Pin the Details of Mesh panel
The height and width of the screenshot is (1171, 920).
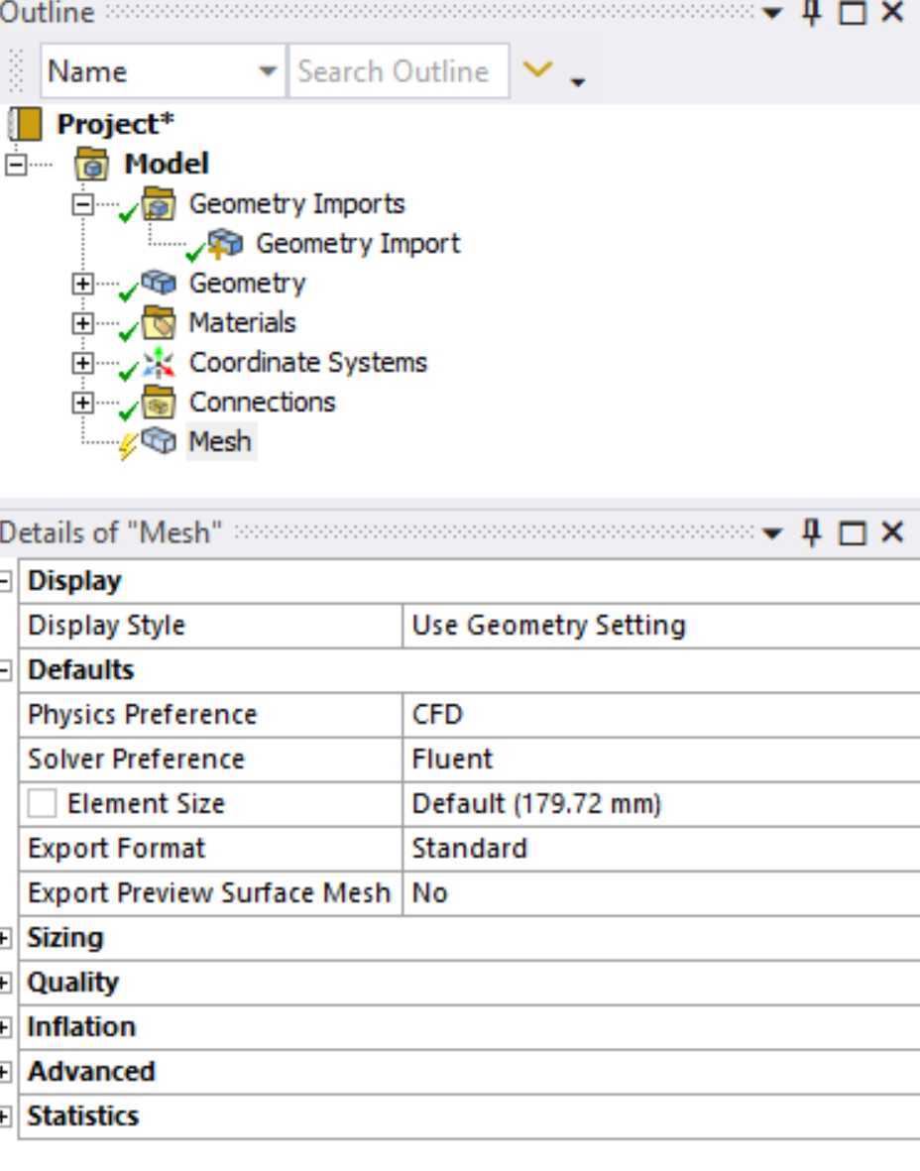coord(812,532)
